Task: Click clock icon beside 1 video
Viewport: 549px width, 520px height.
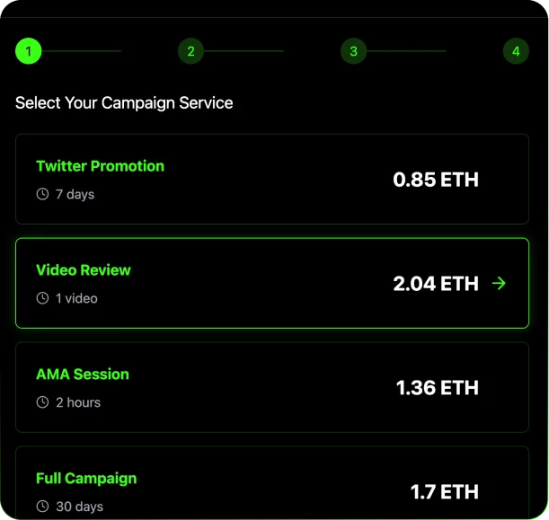Action: [x=42, y=298]
